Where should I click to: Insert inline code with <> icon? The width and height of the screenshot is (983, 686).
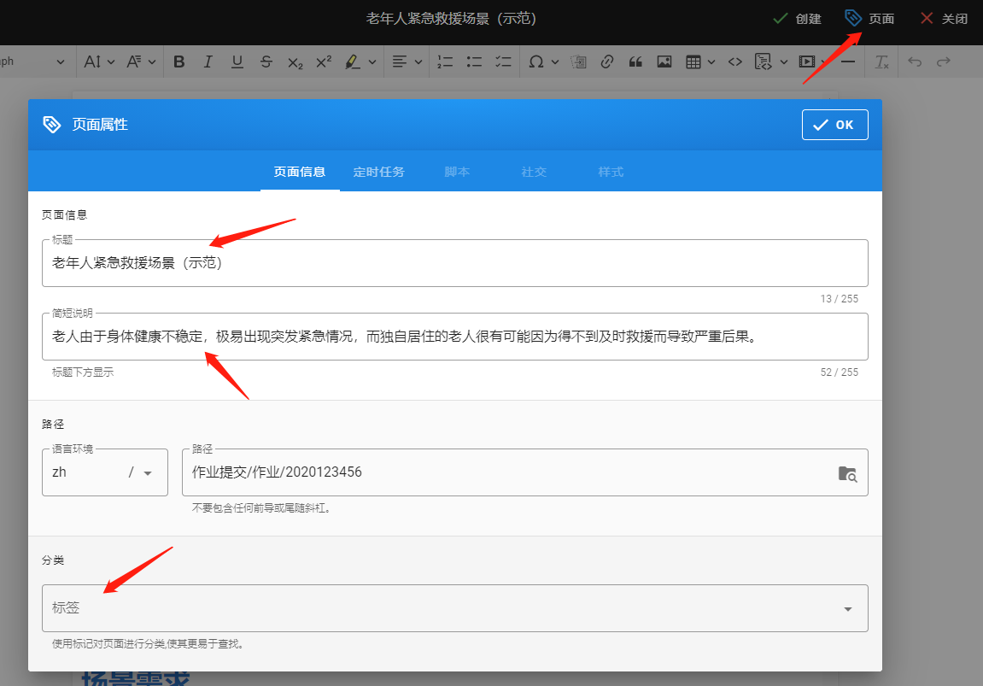click(734, 62)
